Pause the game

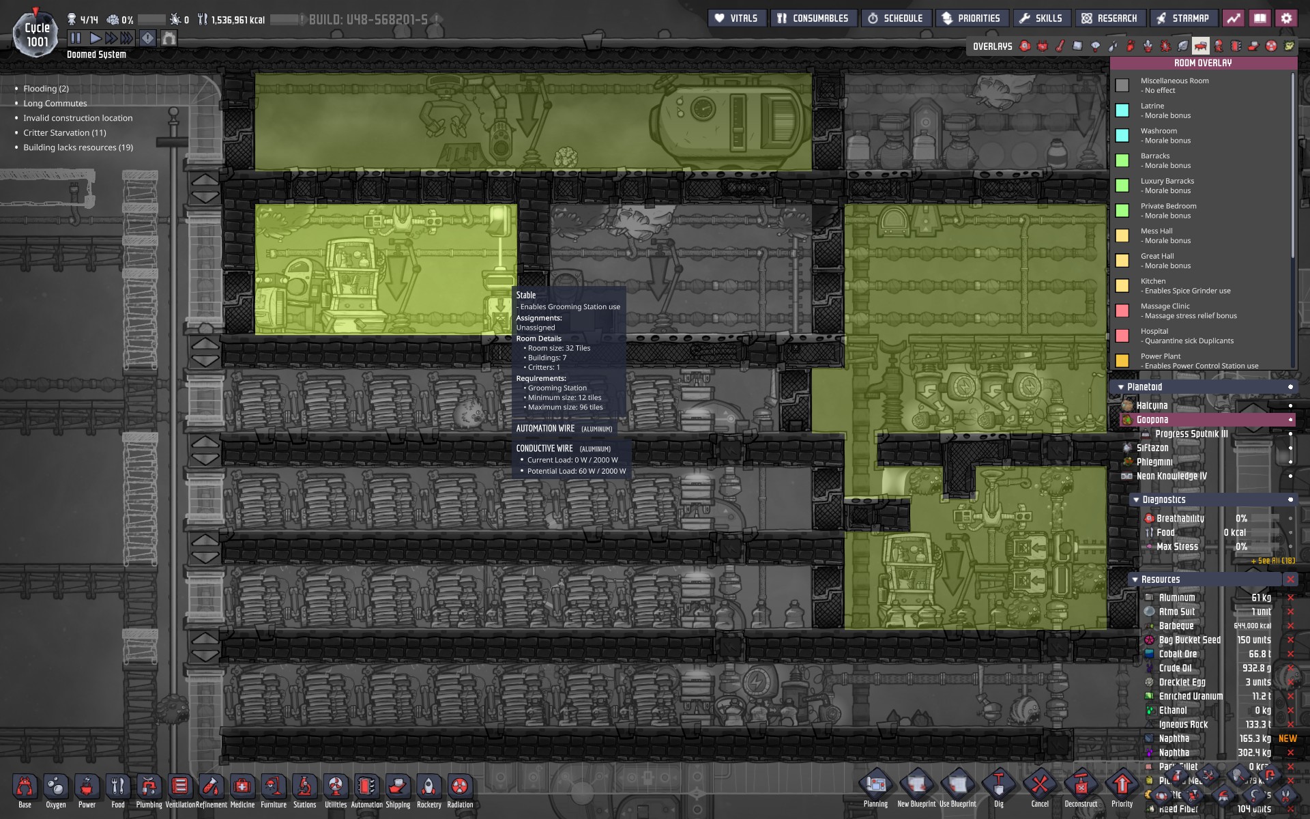pyautogui.click(x=76, y=38)
